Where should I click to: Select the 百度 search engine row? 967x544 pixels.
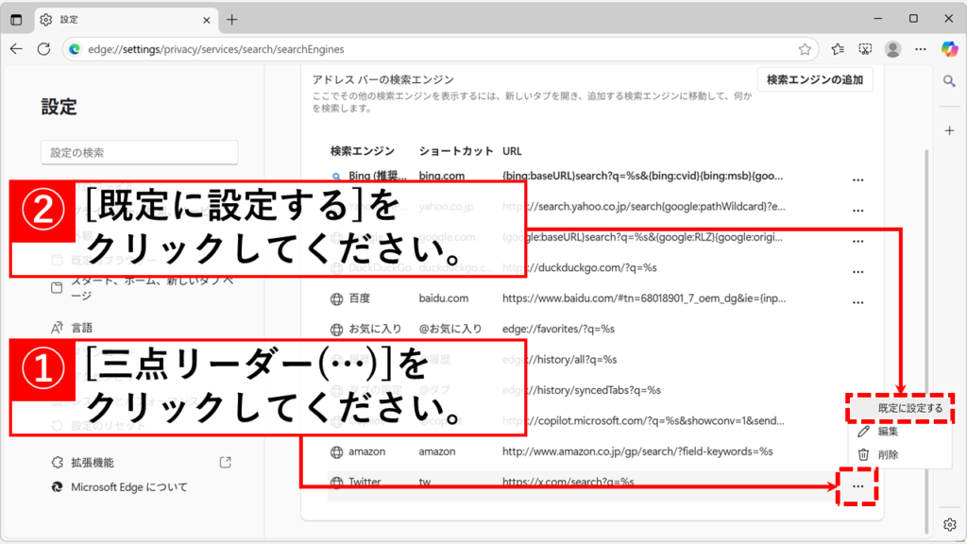pyautogui.click(x=604, y=298)
